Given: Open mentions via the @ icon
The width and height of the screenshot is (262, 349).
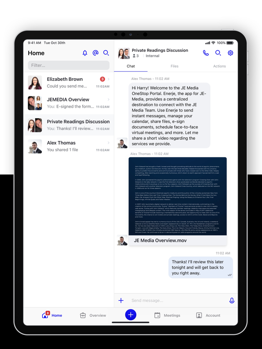Looking at the screenshot, I should (x=96, y=53).
